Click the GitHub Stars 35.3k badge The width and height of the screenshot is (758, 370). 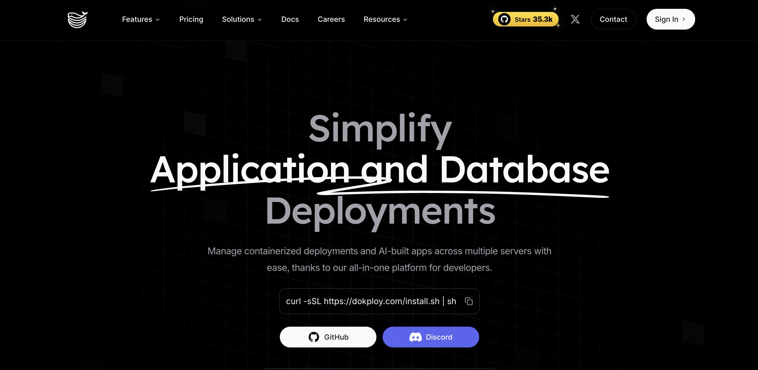[x=526, y=19]
